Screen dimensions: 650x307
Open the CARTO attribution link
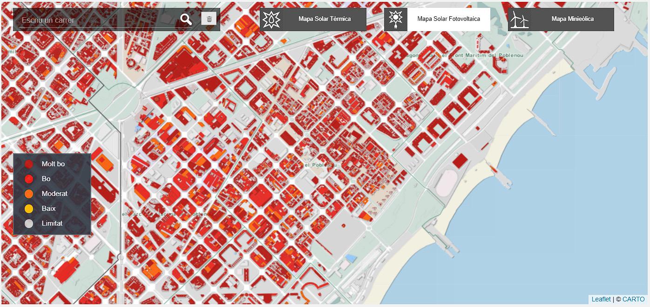coord(634,299)
